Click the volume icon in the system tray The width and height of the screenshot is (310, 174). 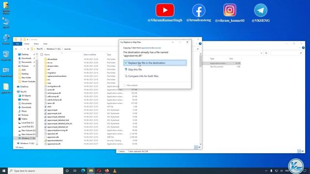281,171
